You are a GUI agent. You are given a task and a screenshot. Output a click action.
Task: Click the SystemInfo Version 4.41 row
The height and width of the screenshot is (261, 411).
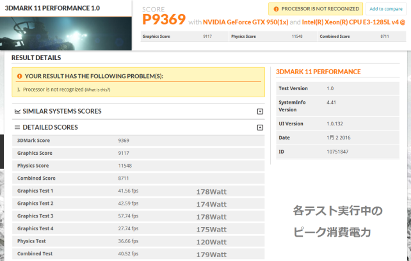click(x=337, y=106)
